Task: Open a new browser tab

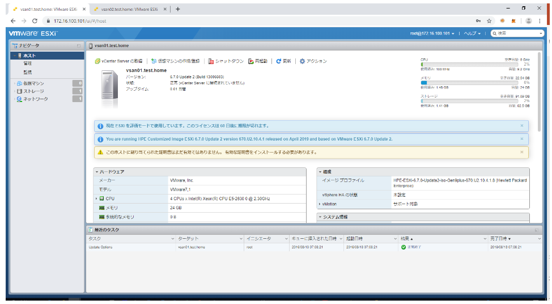Action: click(178, 9)
